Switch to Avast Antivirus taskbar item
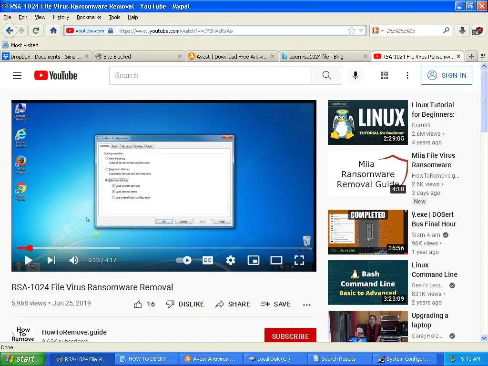 pyautogui.click(x=211, y=359)
